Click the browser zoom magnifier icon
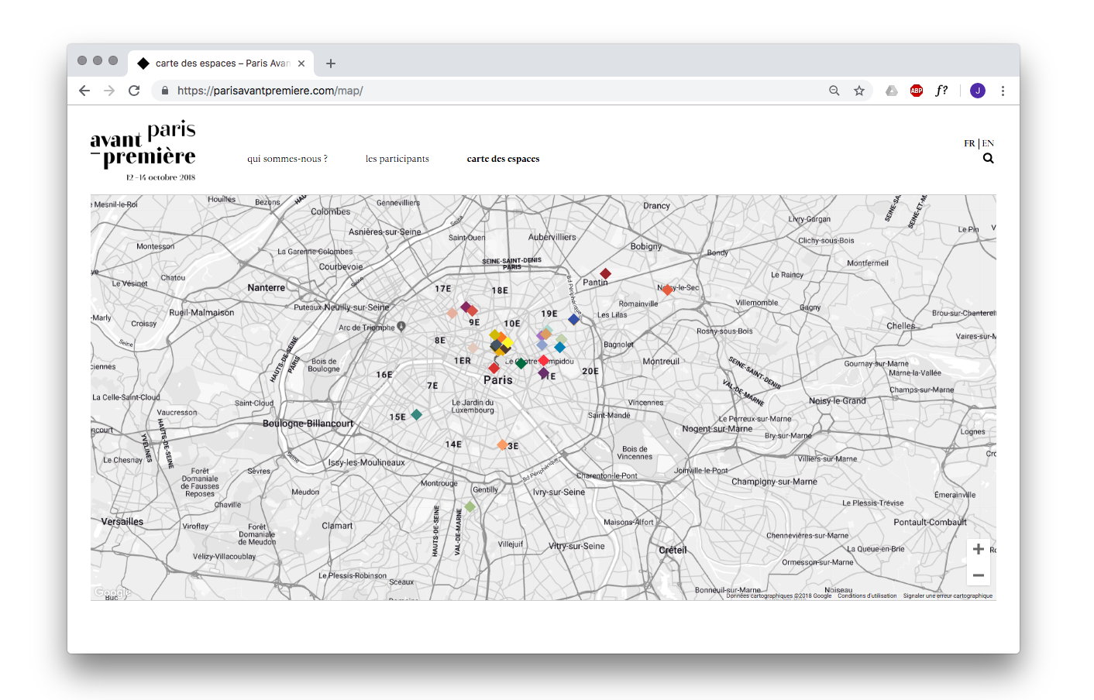Screen dimensions: 1094x700 pyautogui.click(x=834, y=91)
